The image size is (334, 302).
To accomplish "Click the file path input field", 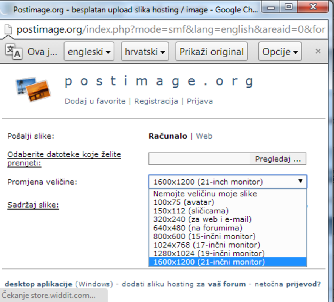I will (x=199, y=159).
